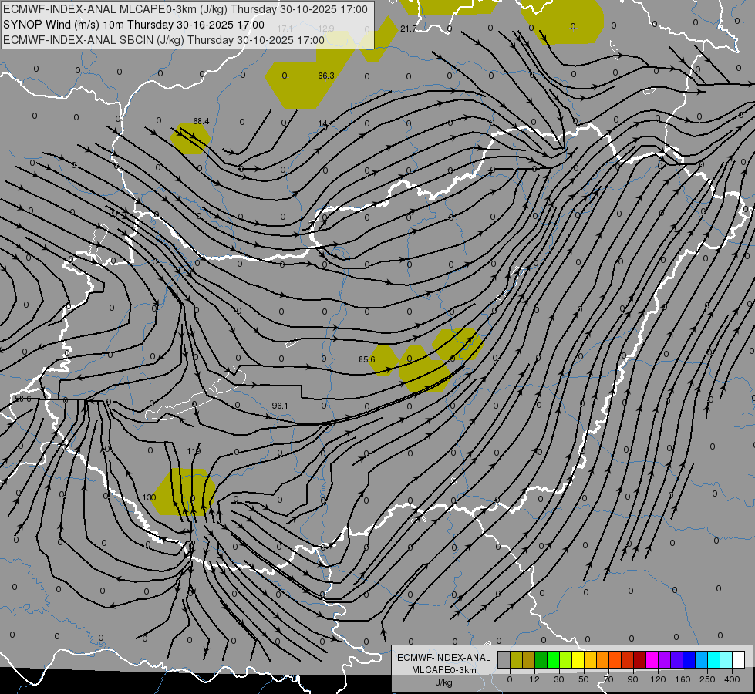Select the dark red legend swatch
Image resolution: width=755 pixels, height=694 pixels.
click(x=639, y=659)
